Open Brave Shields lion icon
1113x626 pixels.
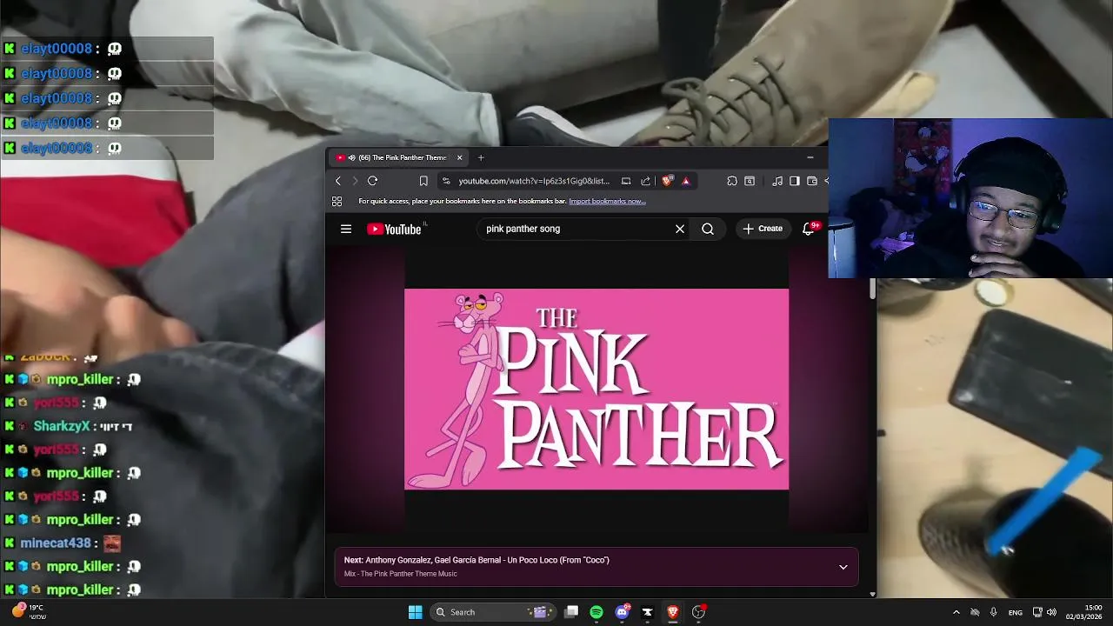(667, 181)
